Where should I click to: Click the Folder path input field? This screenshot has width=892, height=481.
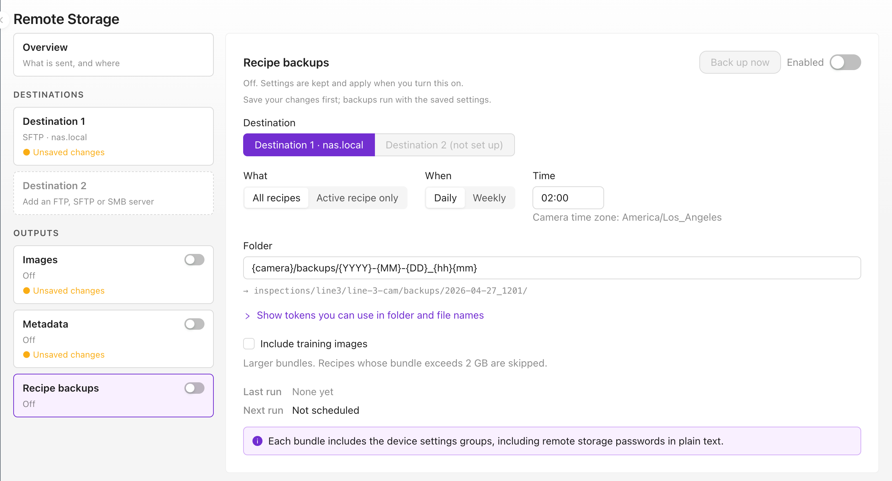pos(552,268)
